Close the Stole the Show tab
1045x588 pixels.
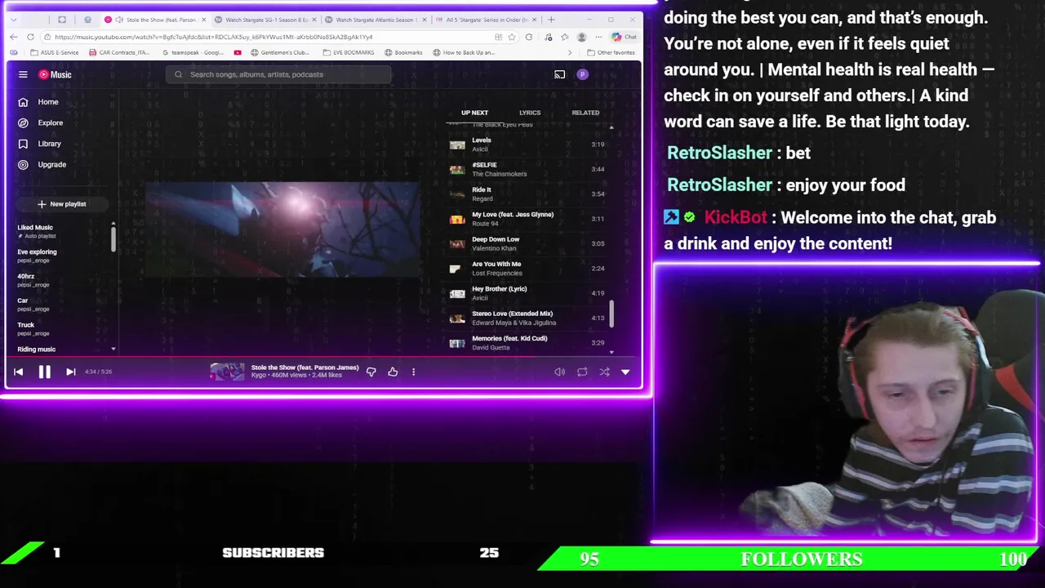pos(203,20)
